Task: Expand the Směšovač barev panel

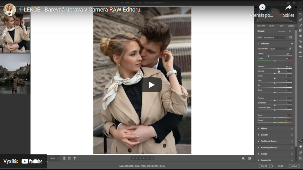Action: pos(258,141)
